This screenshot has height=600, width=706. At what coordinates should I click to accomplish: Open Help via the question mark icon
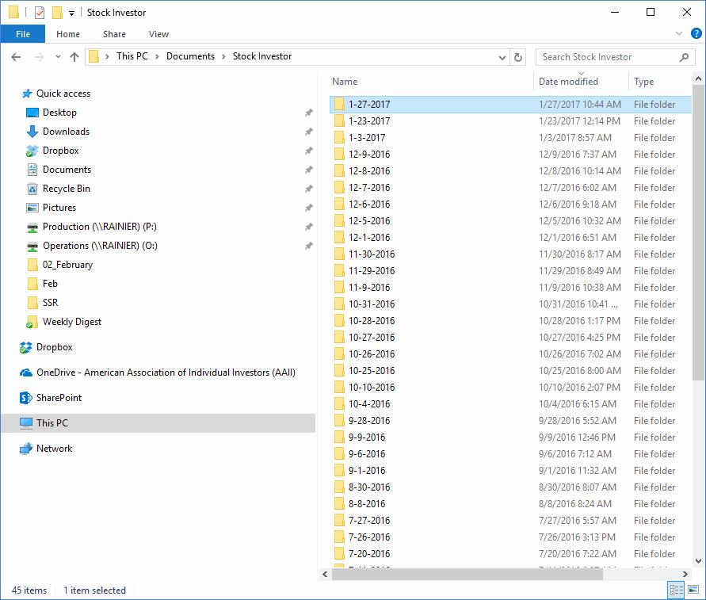[696, 34]
